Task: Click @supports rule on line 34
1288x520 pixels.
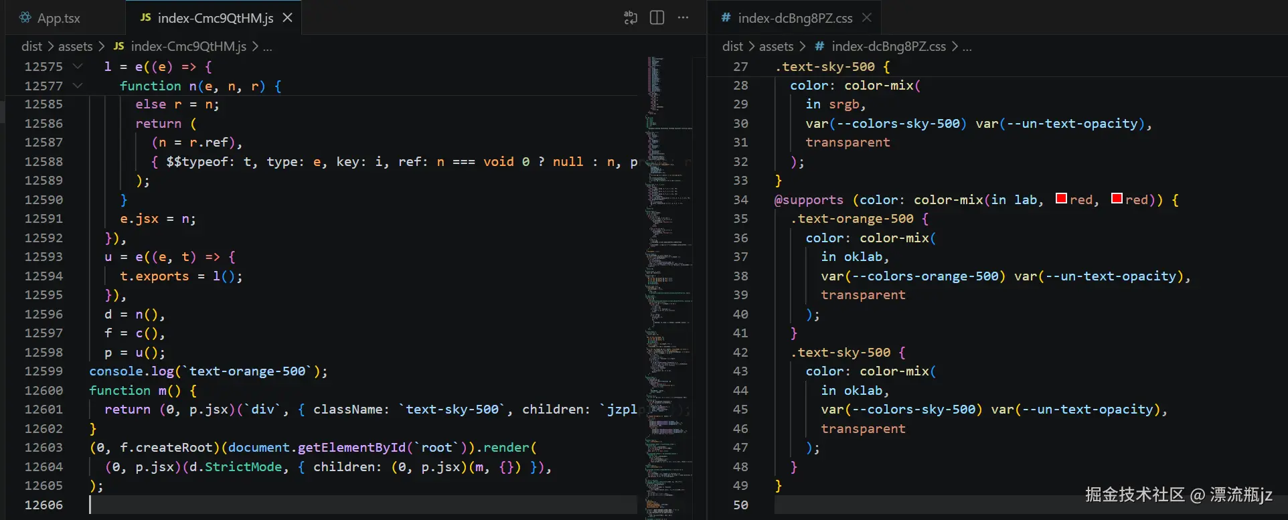Action: [x=809, y=200]
